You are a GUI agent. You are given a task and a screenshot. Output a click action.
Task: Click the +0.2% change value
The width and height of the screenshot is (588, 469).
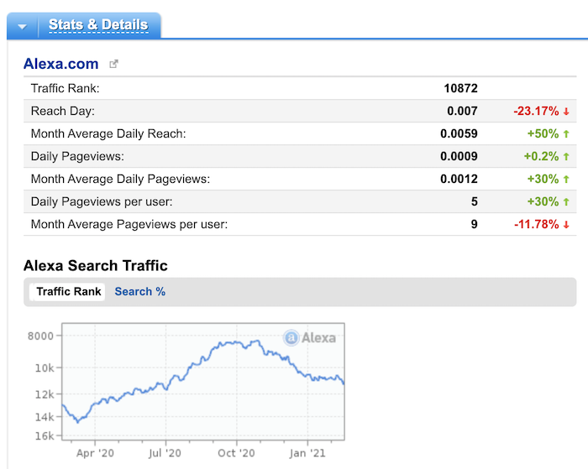tap(542, 156)
